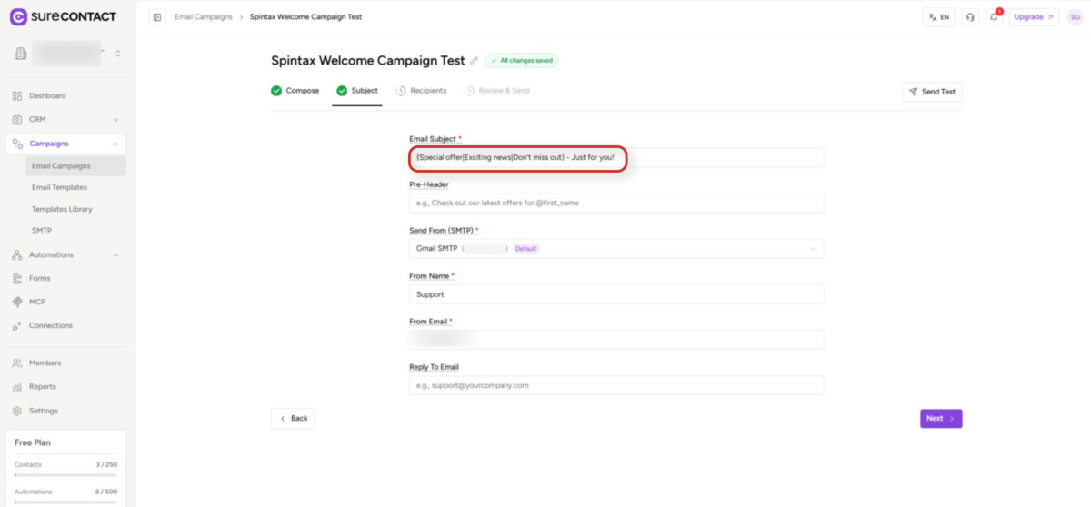Click the From Email field
The height and width of the screenshot is (507, 1091).
(x=616, y=340)
